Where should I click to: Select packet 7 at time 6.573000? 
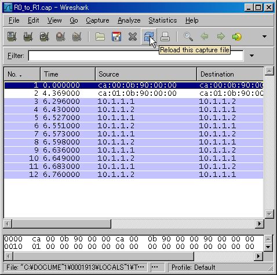[134, 134]
